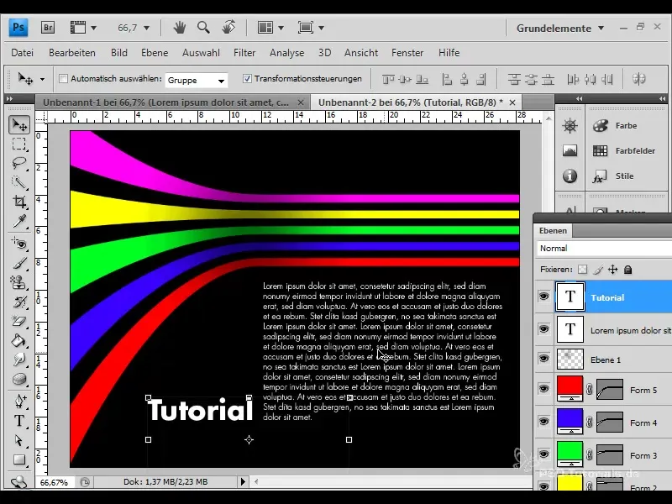Hide the Ebene 1 layer
The image size is (672, 504).
543,359
